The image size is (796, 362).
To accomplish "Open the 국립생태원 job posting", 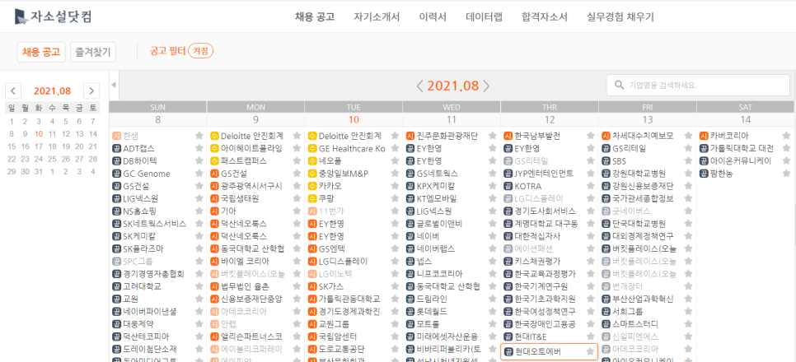I will click(240, 199).
